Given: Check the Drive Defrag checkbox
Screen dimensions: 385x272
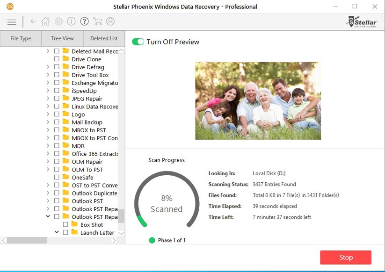Looking at the screenshot, I should (57, 67).
